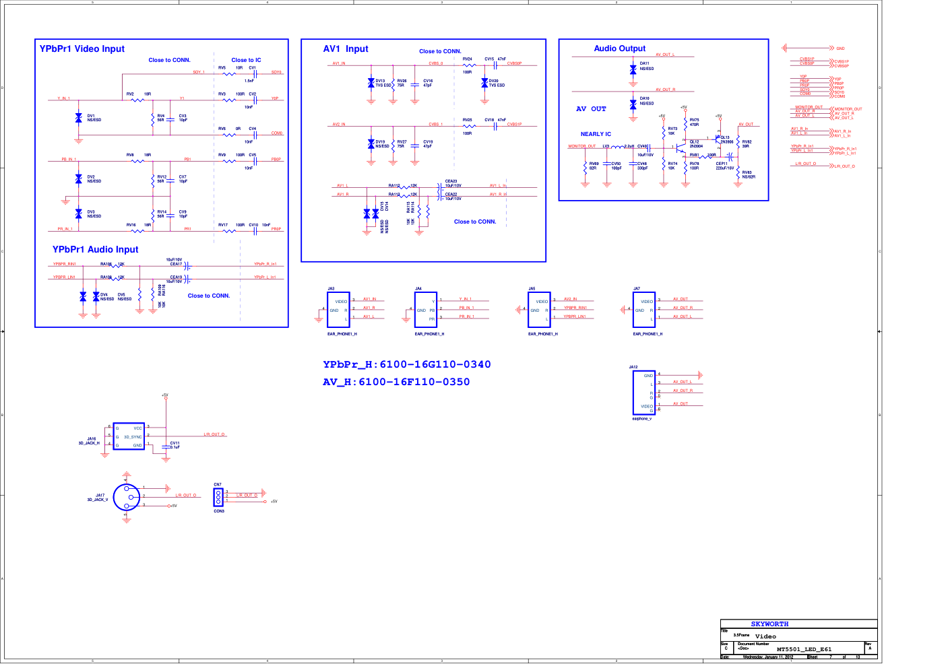Image resolution: width=946 pixels, height=668 pixels.
Task: Select the DV2 NS/ESD diode symbol
Action: click(79, 179)
